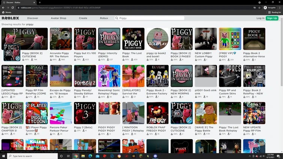The image size is (283, 159).
Task: Click the green Sign Up button
Action: click(x=272, y=18)
